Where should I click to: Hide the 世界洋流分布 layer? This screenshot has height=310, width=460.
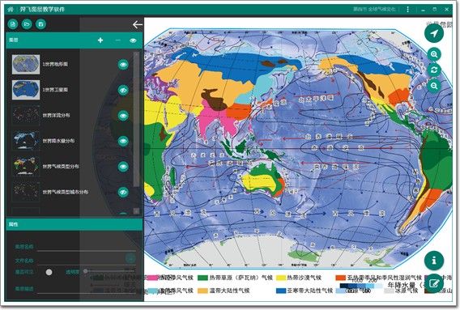[x=123, y=116]
